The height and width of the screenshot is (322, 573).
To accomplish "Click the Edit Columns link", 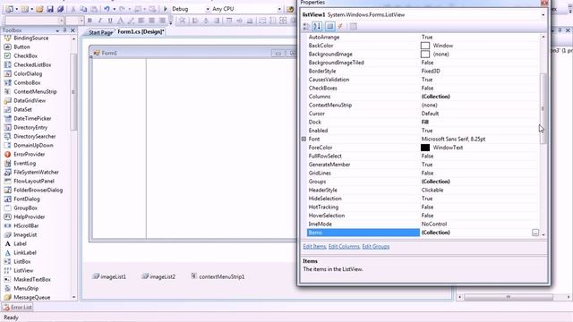I will point(344,247).
